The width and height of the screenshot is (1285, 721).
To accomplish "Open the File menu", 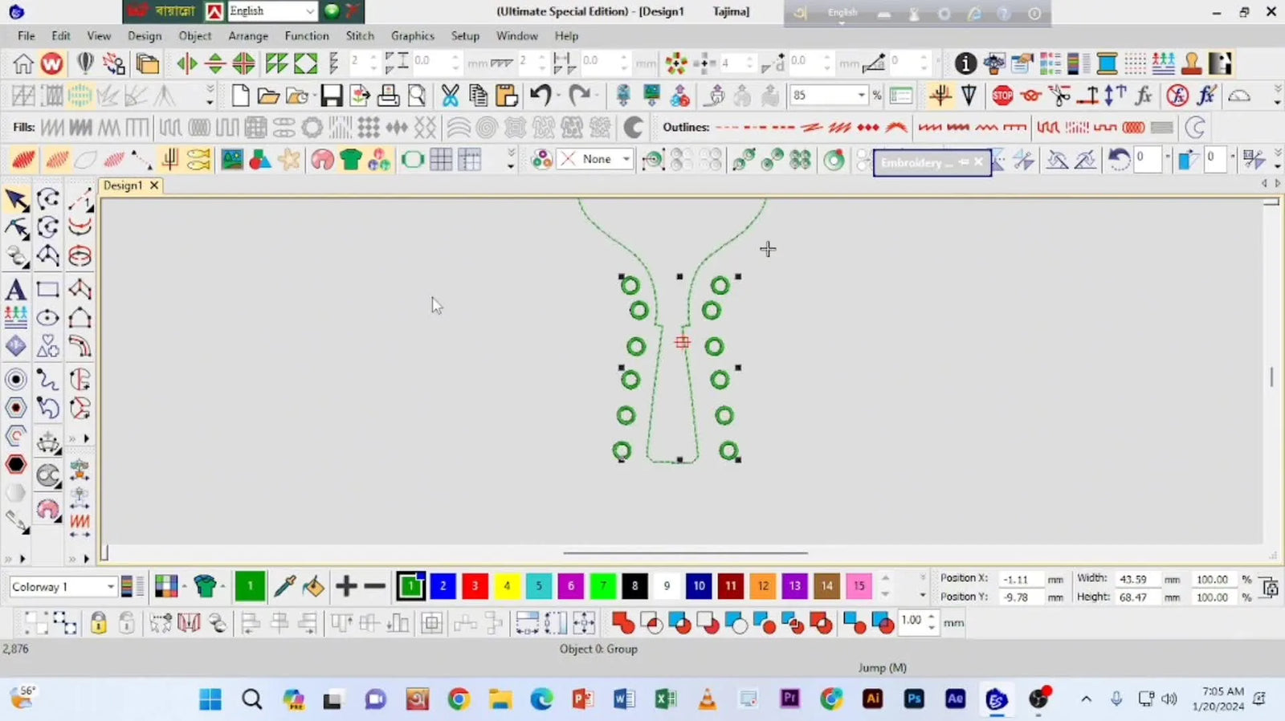I will click(x=27, y=36).
